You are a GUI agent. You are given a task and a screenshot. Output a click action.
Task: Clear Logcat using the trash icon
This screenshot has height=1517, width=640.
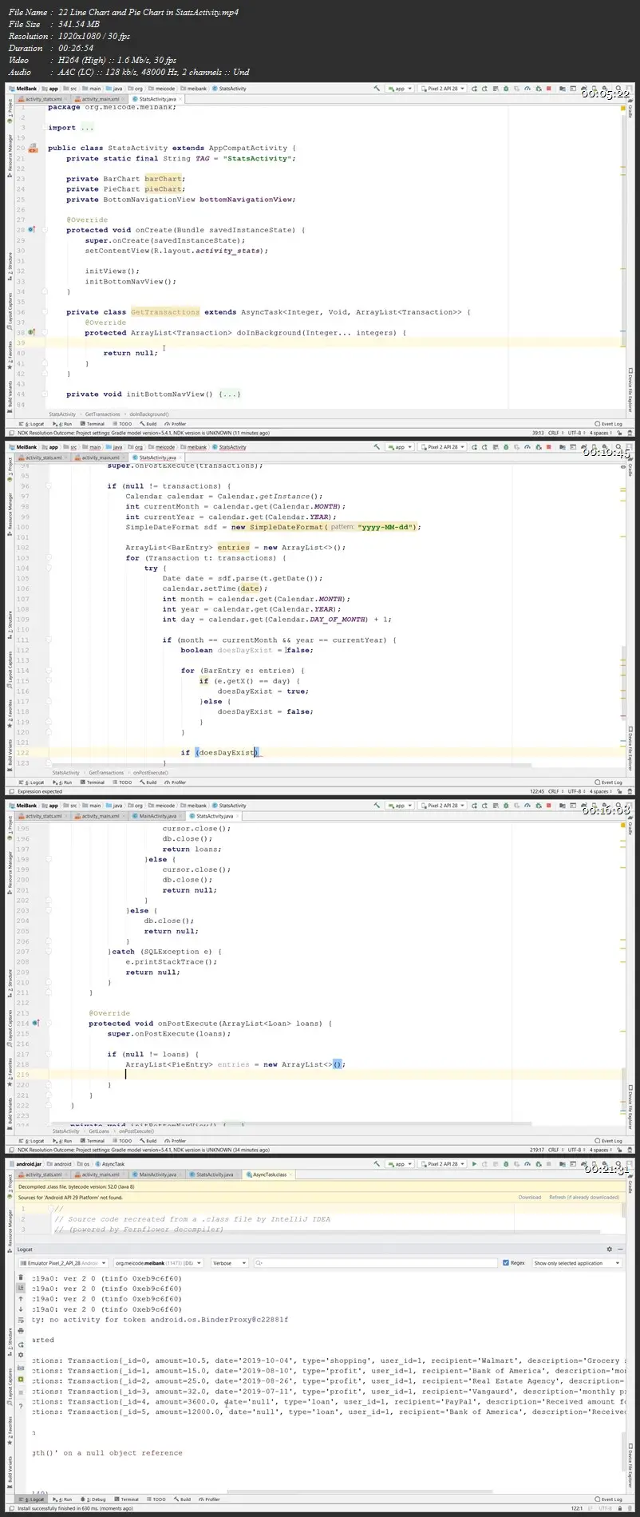click(x=21, y=1277)
